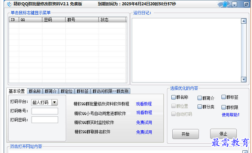Image resolution: width=252 pixels, height=153 pixels.
Task: Check the 群分类 checkbox
Action: (200, 106)
